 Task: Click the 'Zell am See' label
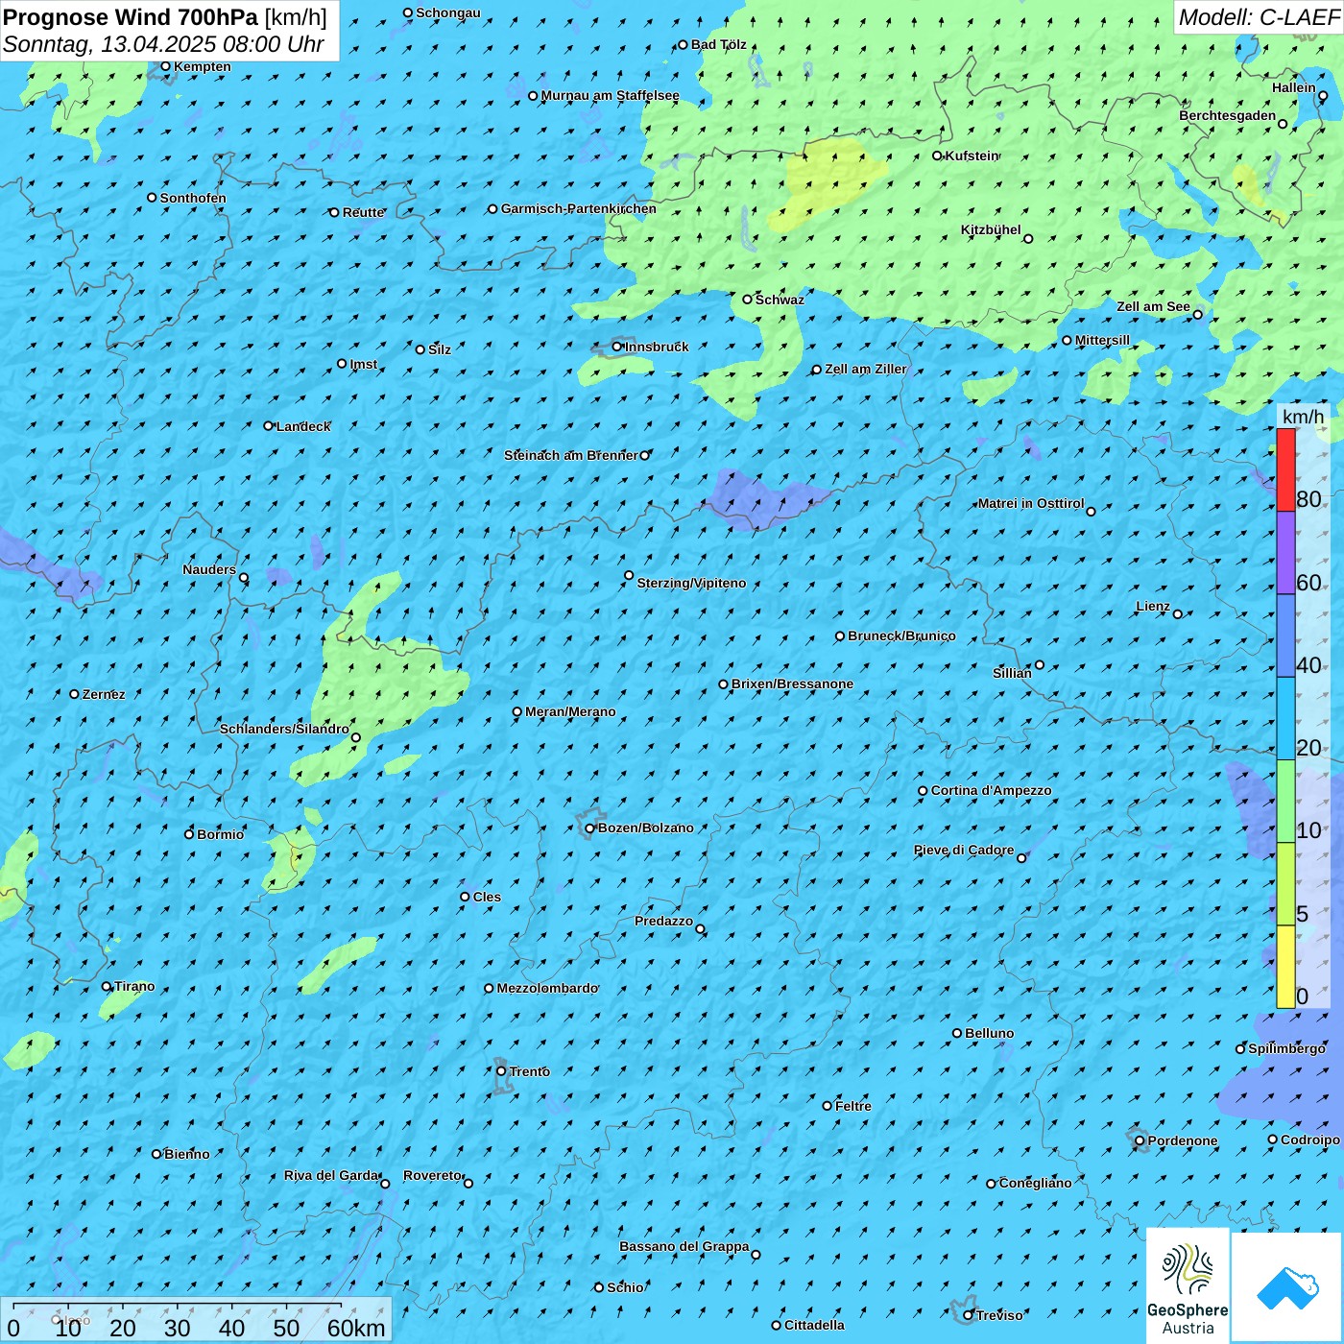[1153, 306]
